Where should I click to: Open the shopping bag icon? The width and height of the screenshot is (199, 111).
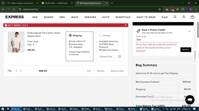192,17
